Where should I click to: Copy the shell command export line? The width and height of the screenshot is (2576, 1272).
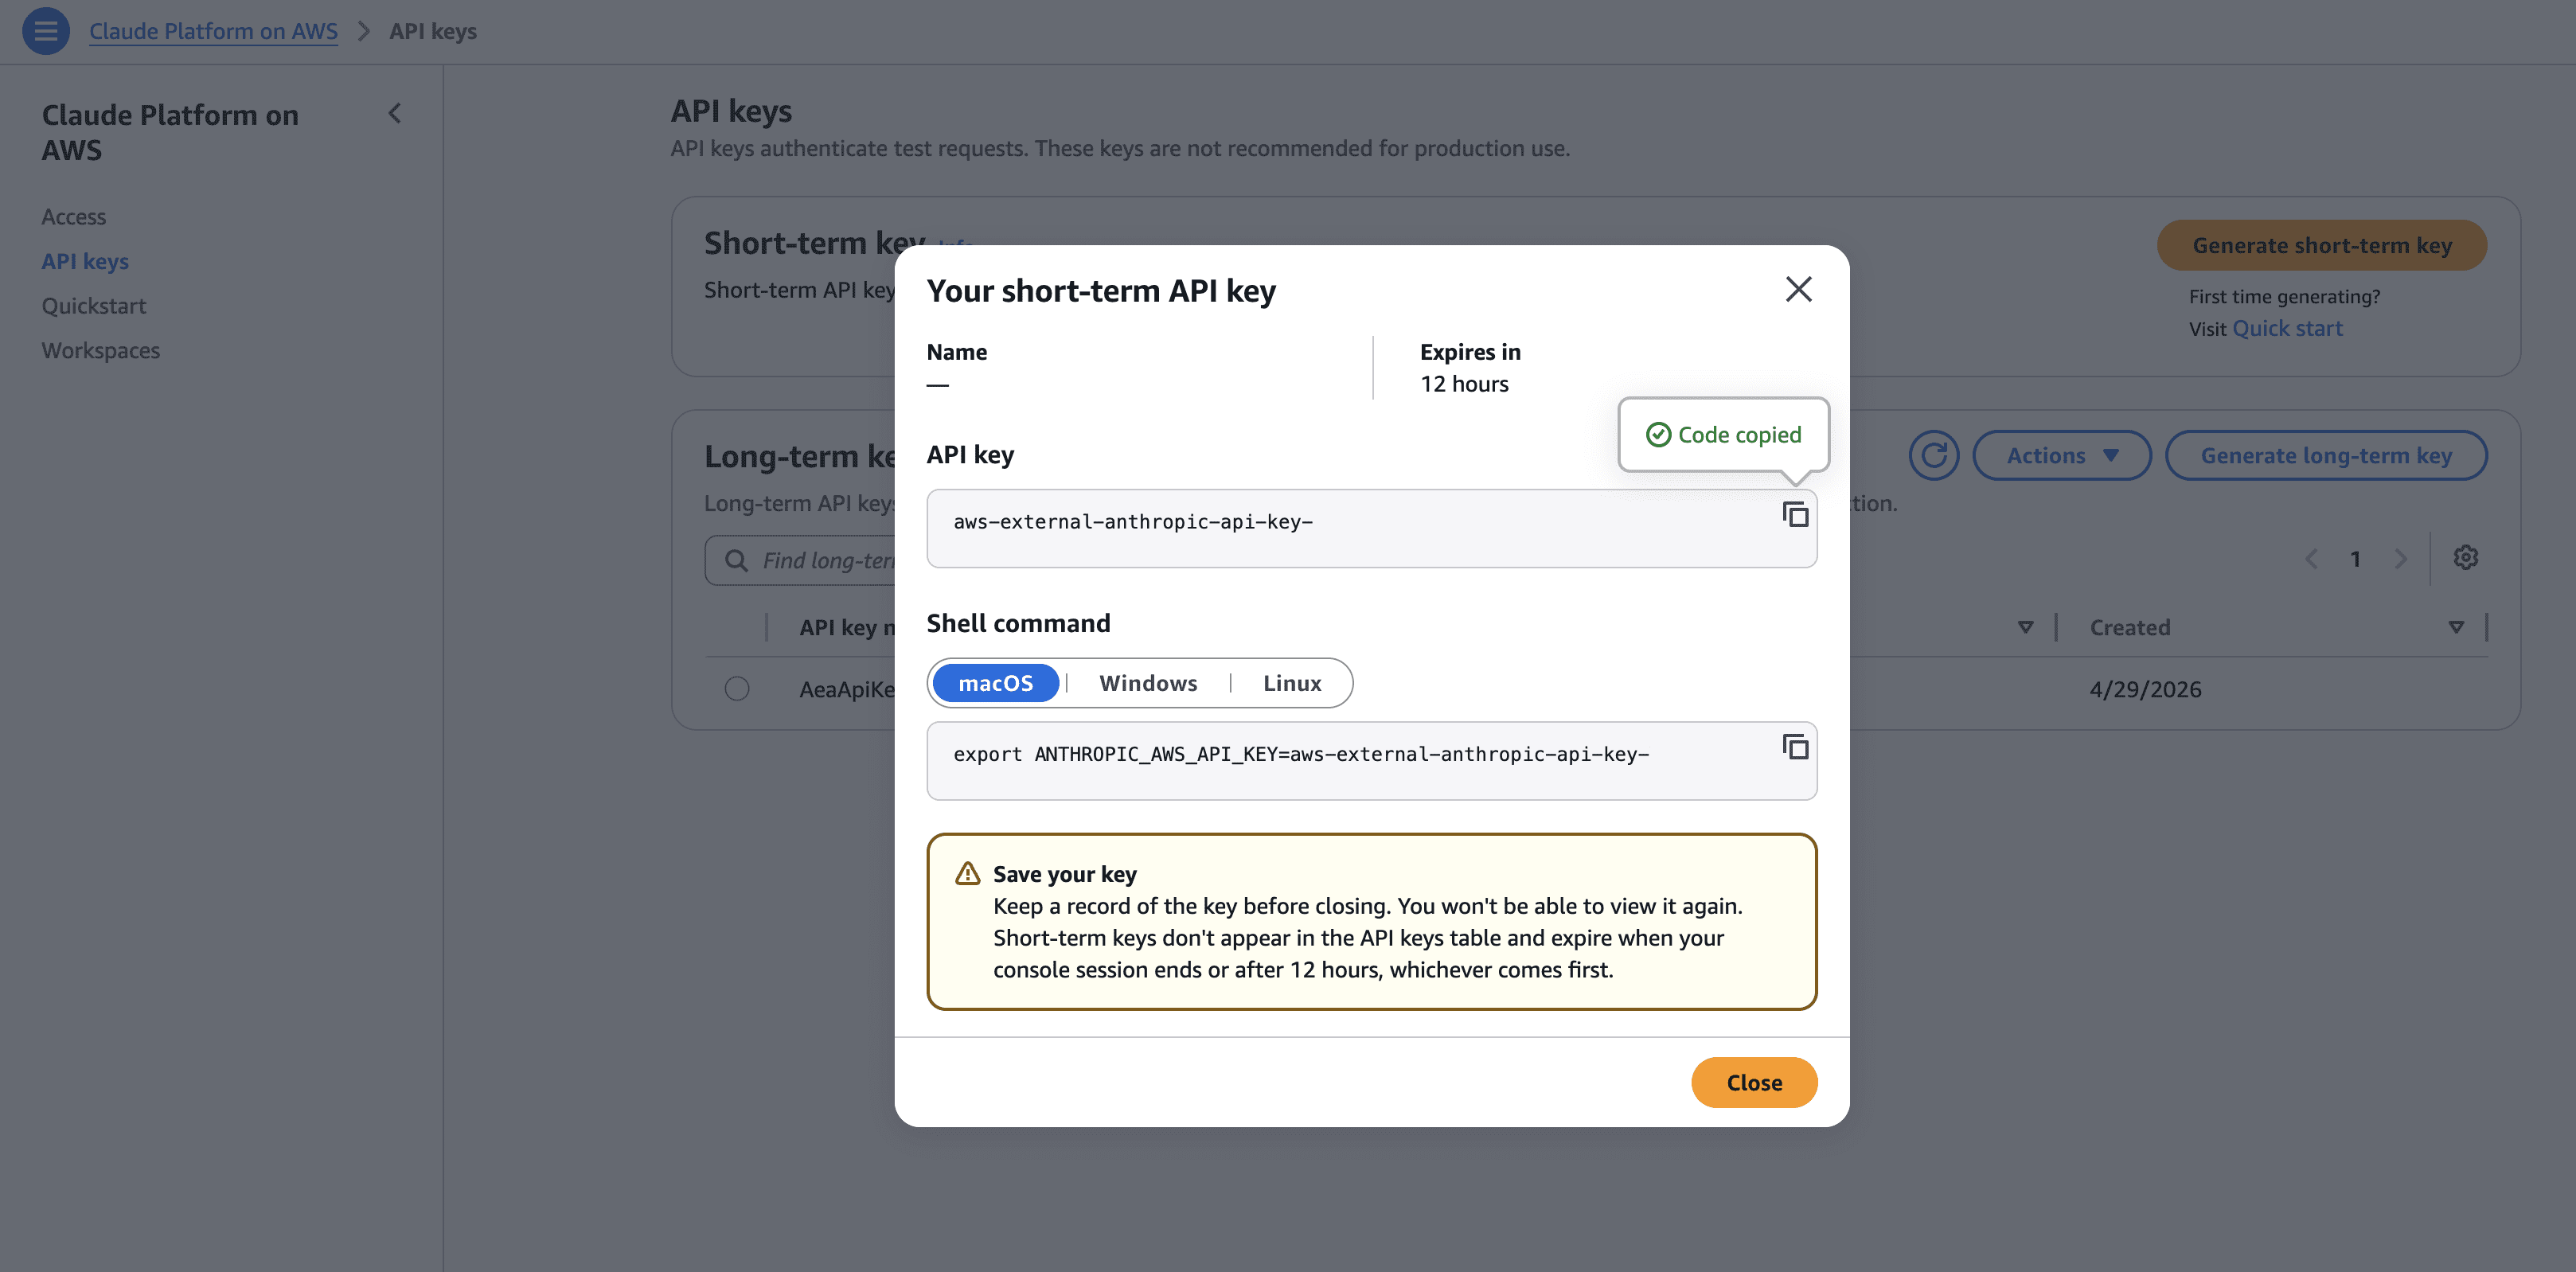pos(1795,746)
